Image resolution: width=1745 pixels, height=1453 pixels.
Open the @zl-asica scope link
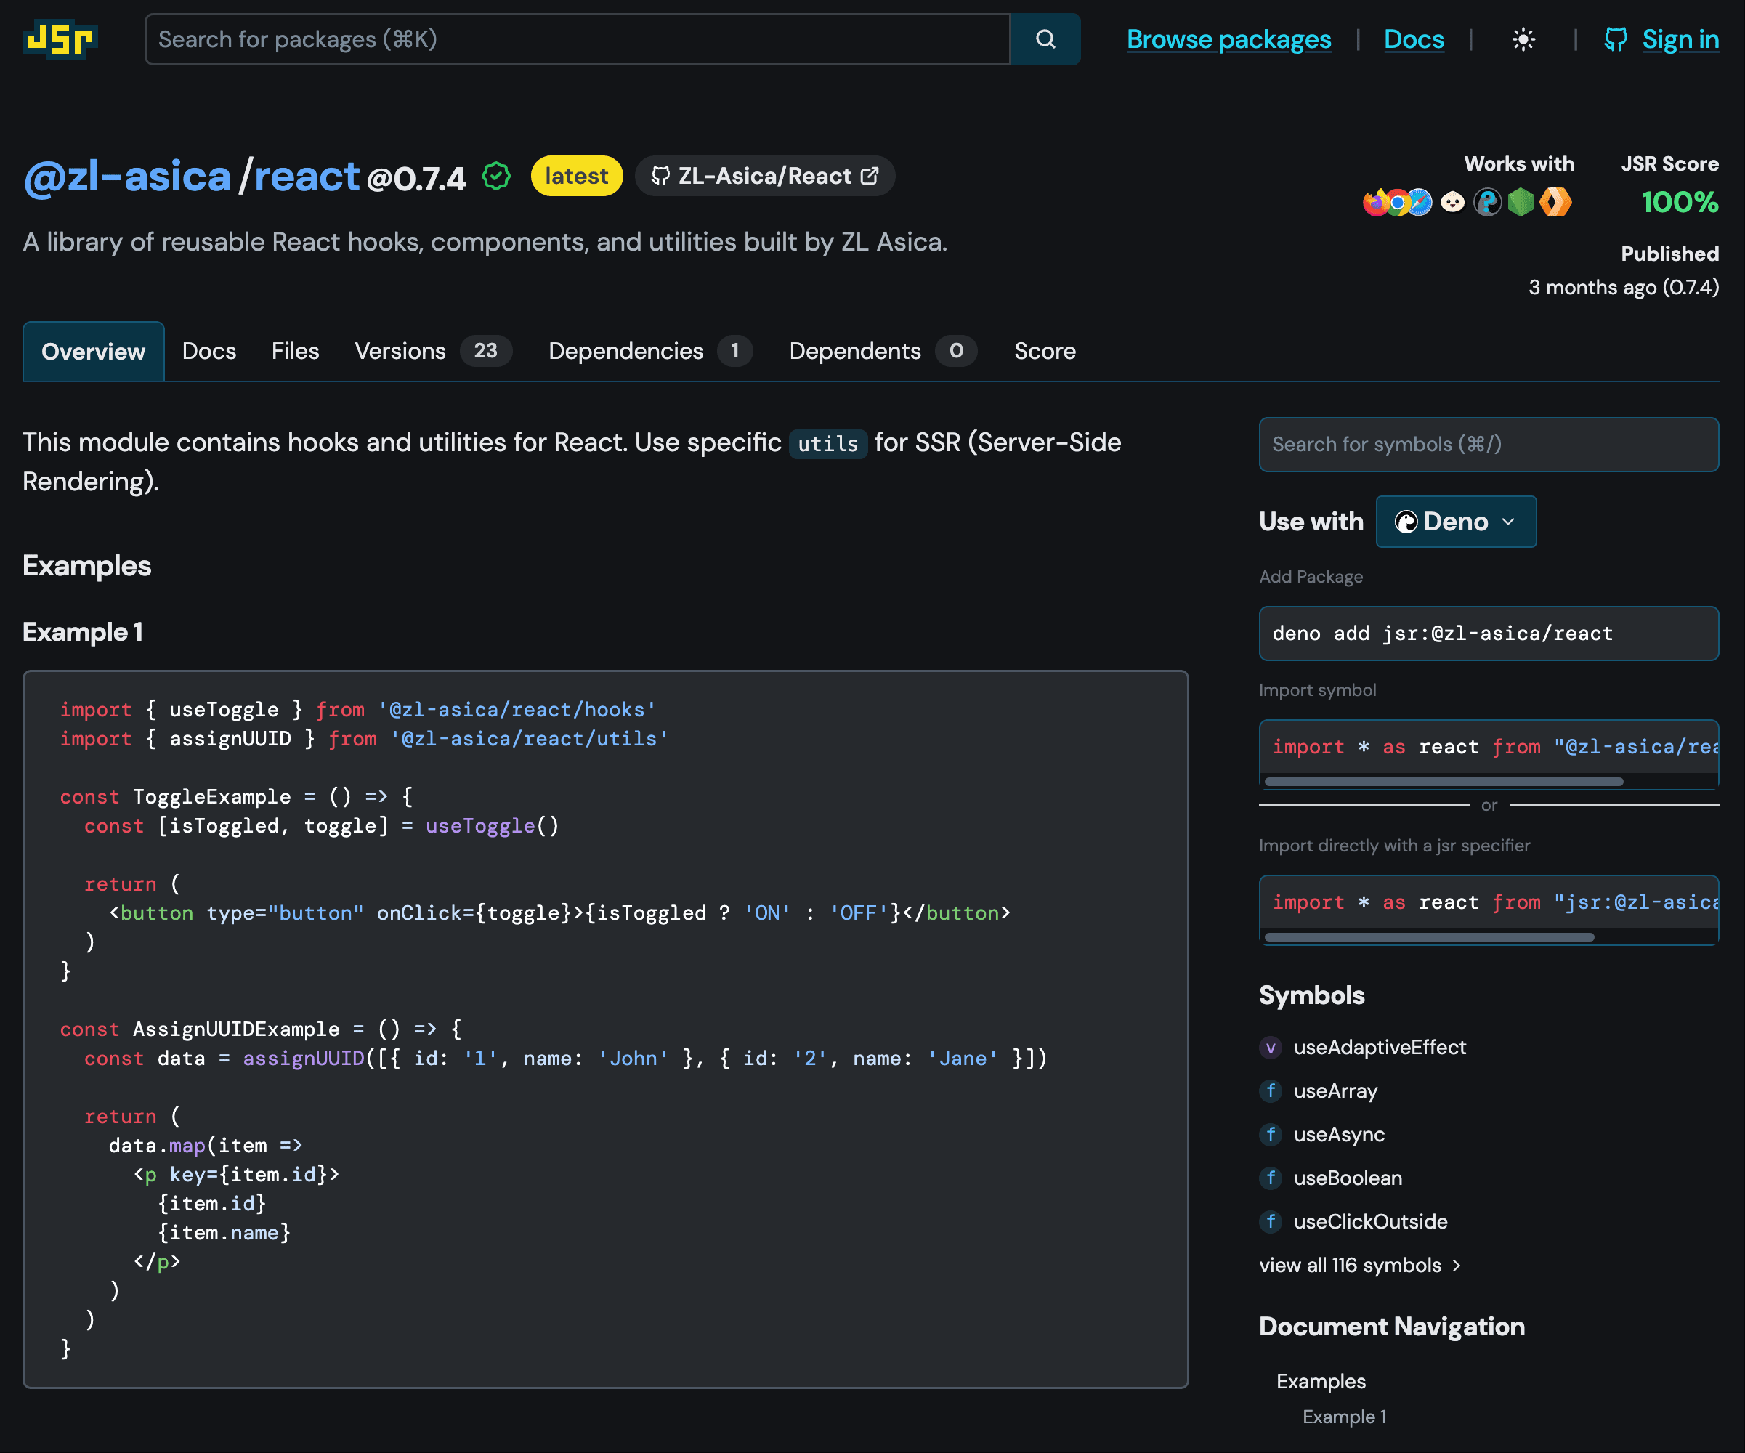pyautogui.click(x=127, y=176)
